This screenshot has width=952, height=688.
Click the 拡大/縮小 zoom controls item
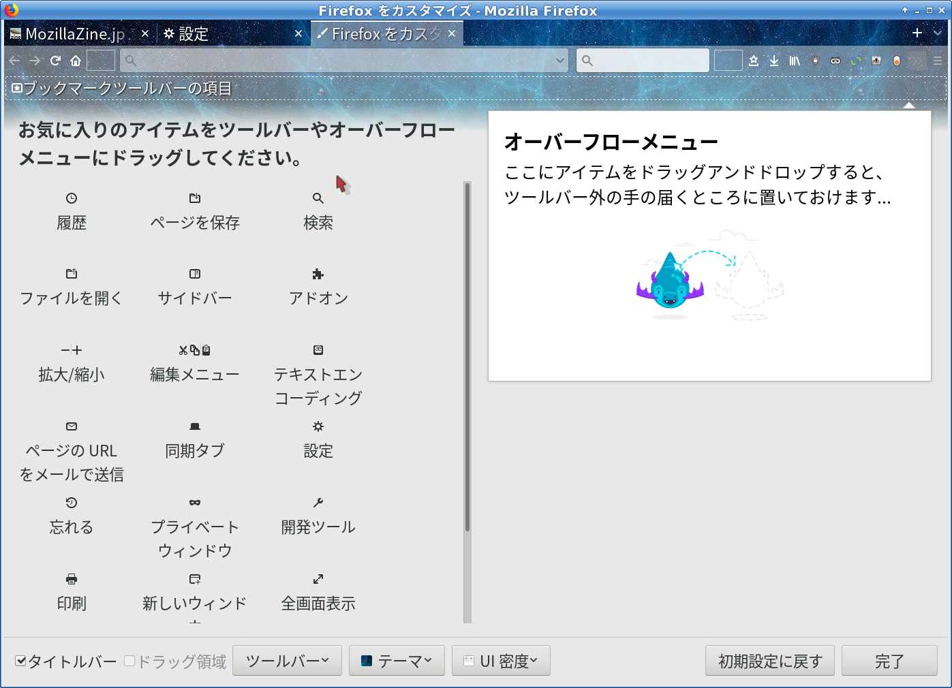pyautogui.click(x=72, y=363)
